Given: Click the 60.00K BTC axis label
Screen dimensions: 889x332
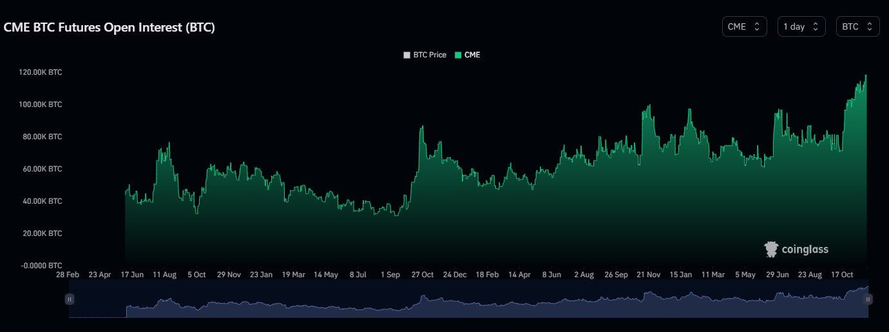Looking at the screenshot, I should 43,169.
